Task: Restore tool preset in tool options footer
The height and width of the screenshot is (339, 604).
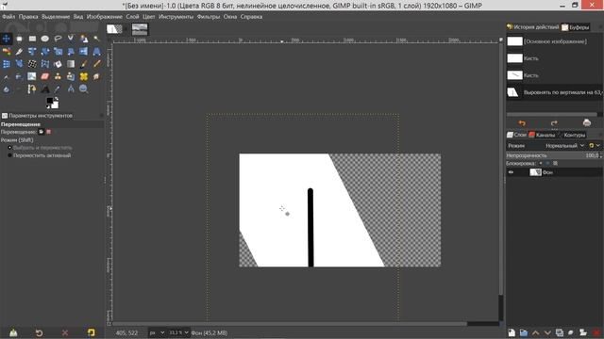Action: (x=39, y=332)
